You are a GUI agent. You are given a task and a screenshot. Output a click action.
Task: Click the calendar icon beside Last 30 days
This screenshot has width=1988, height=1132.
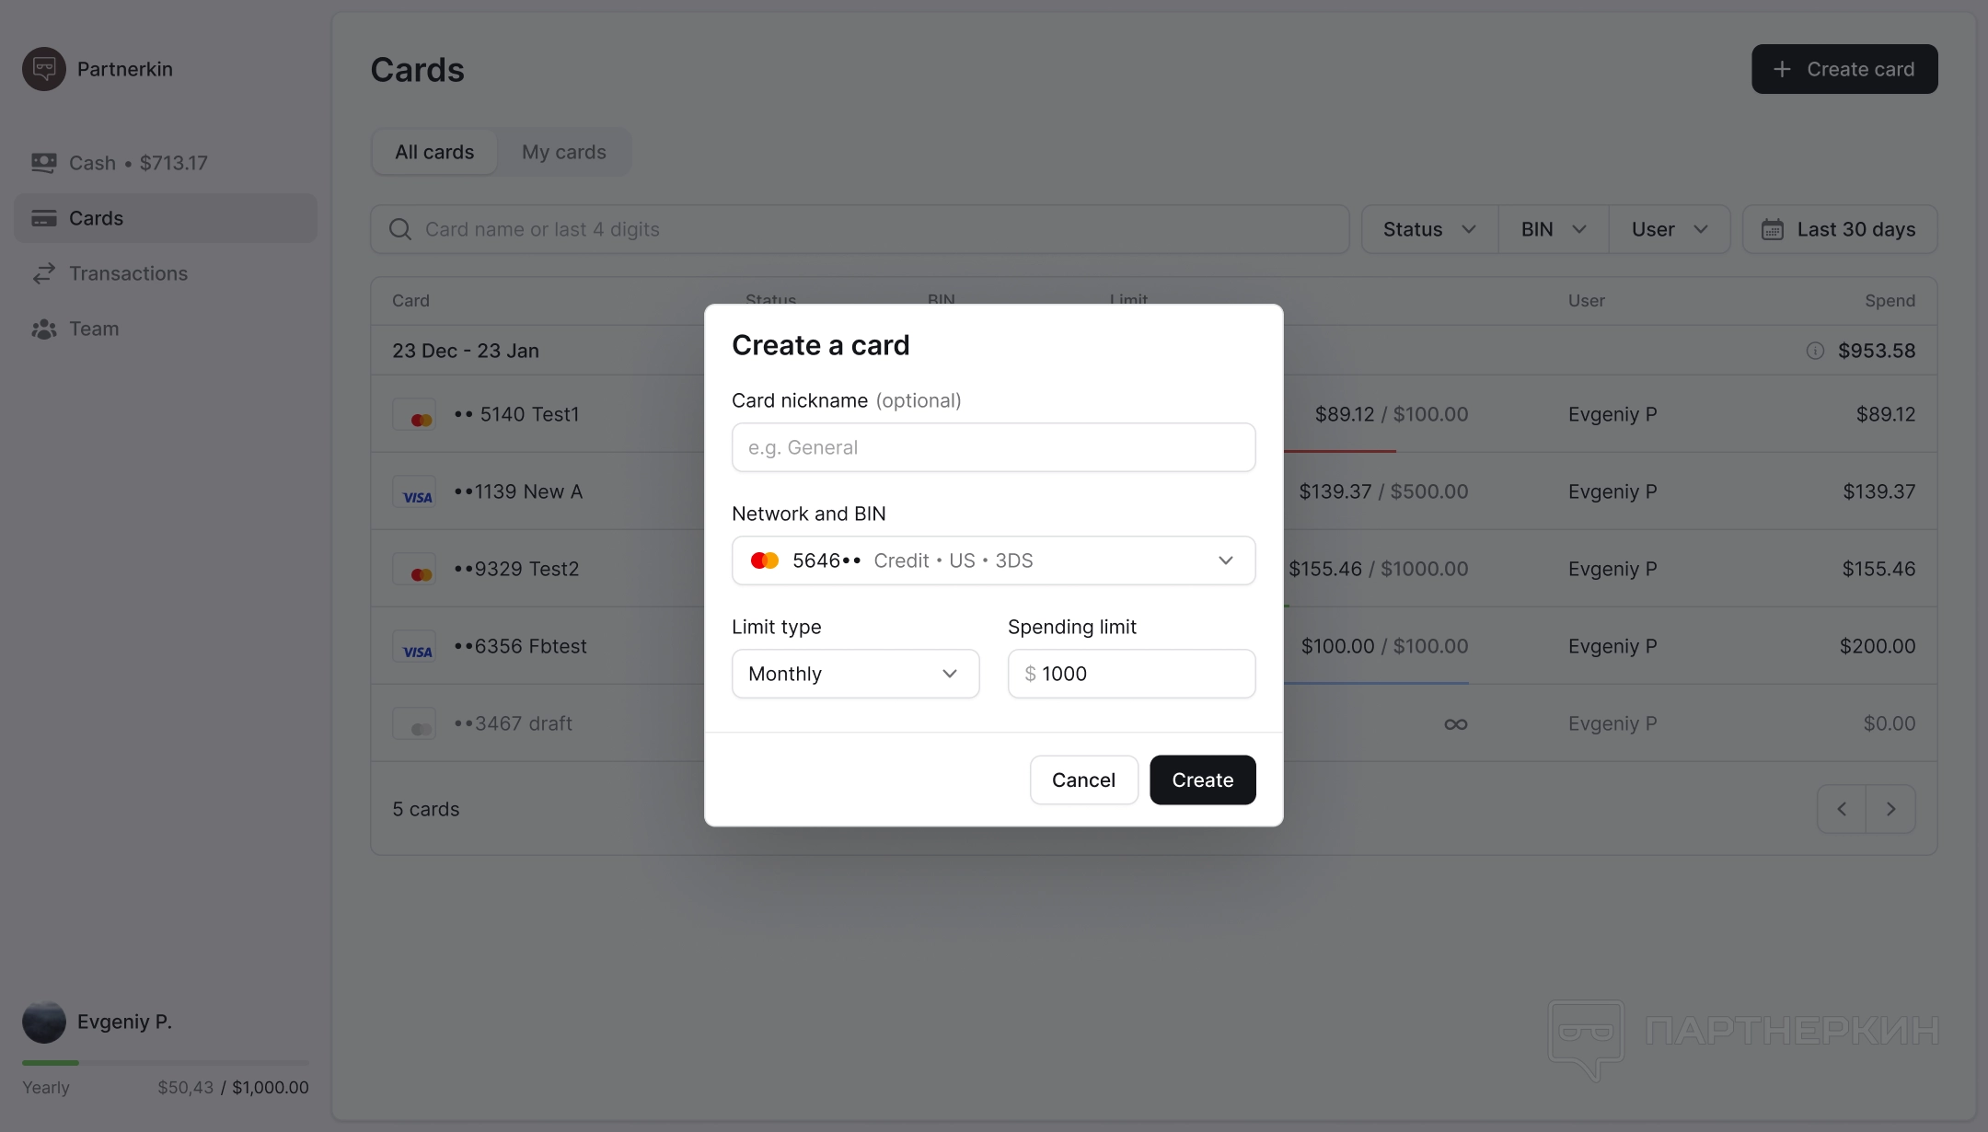click(x=1772, y=229)
